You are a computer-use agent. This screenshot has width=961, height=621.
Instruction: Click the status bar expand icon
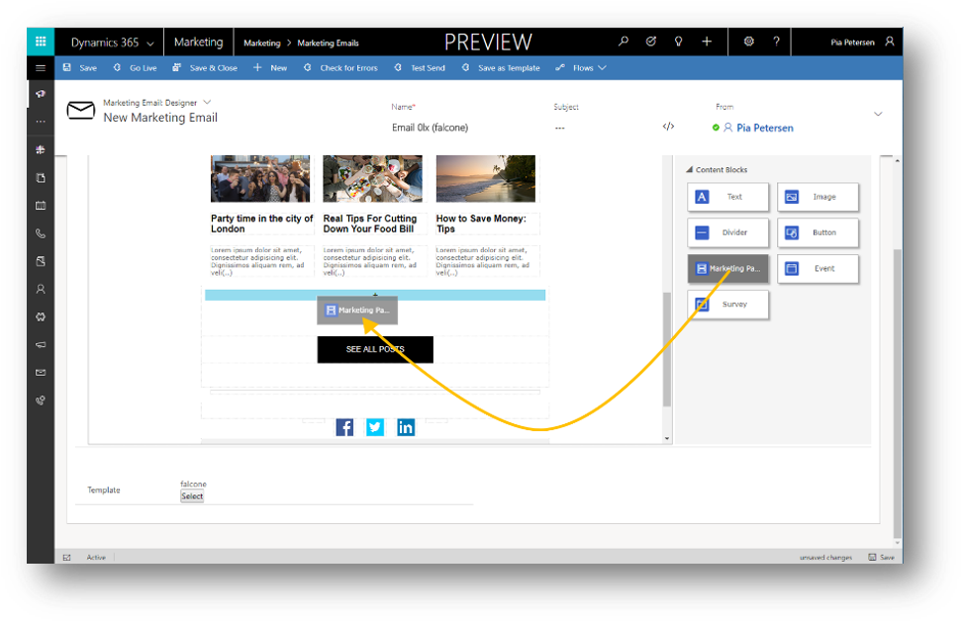tap(66, 557)
